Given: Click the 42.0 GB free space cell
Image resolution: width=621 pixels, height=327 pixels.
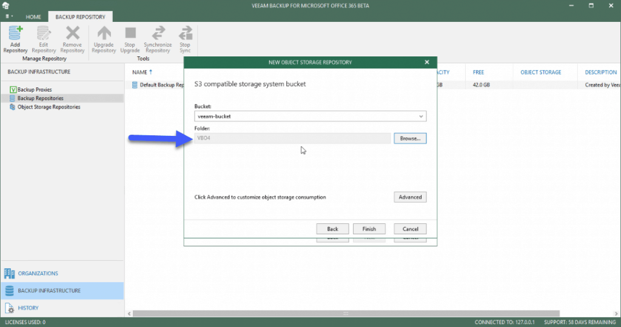Looking at the screenshot, I should pyautogui.click(x=481, y=85).
